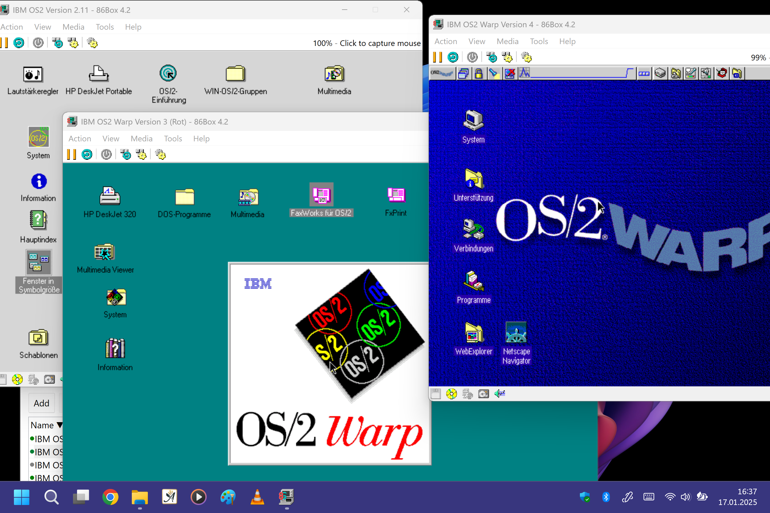Click the drives tray icon in WarpCenter
770x513 pixels.
click(x=660, y=73)
